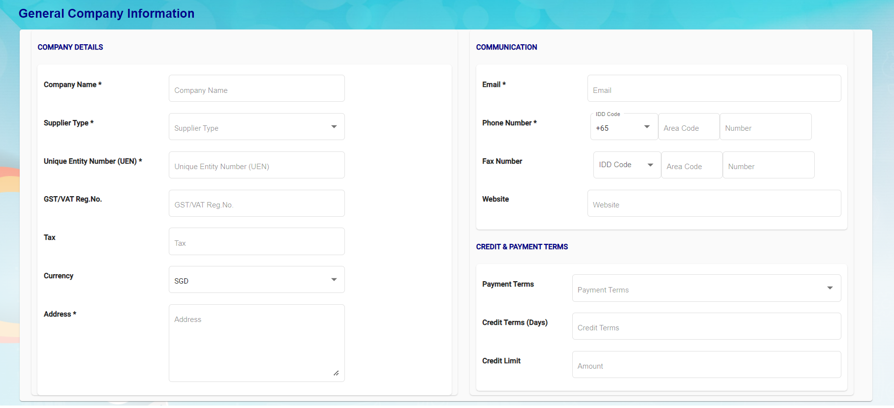Screen dimensions: 894x408
Task: Click the Email input field
Action: [x=713, y=89]
